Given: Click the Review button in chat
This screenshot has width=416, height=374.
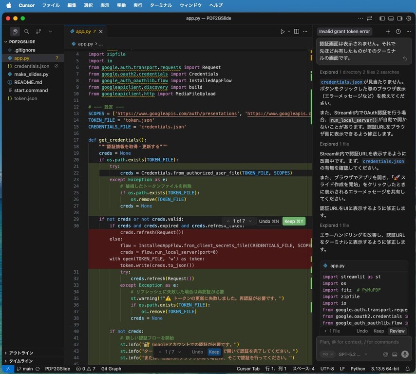Looking at the screenshot, I should [x=397, y=331].
